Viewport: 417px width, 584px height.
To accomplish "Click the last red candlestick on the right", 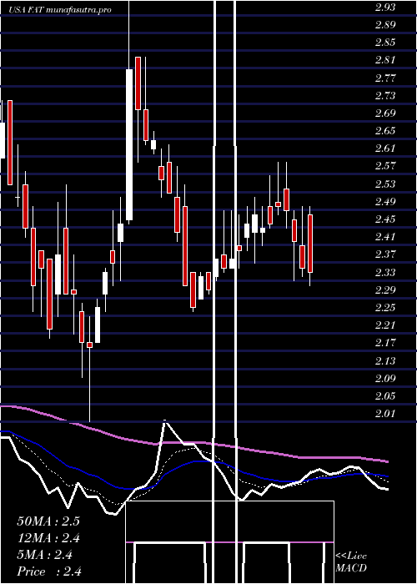I will (310, 244).
